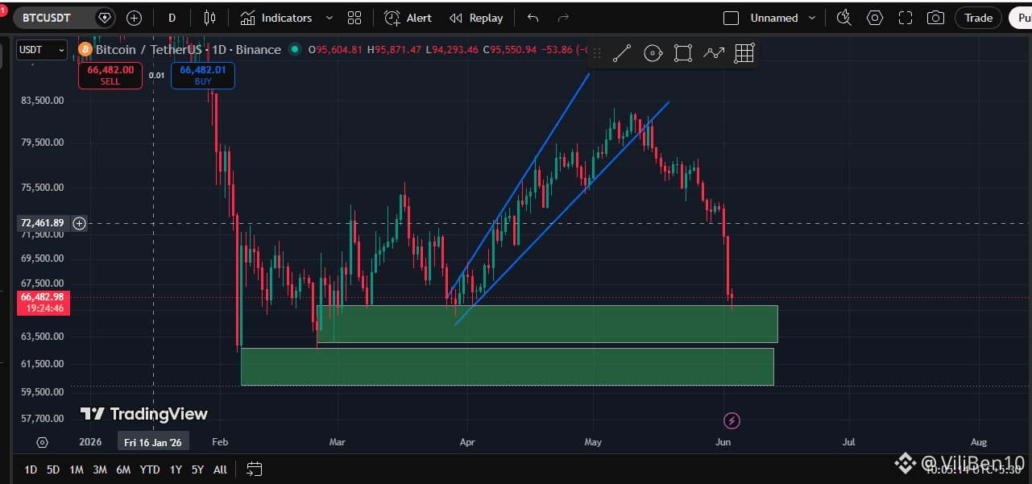Open indicator templates grid icon
The image size is (1032, 484).
(x=354, y=18)
